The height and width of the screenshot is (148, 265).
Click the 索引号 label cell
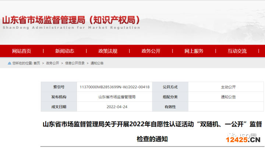pyautogui.click(x=59, y=87)
